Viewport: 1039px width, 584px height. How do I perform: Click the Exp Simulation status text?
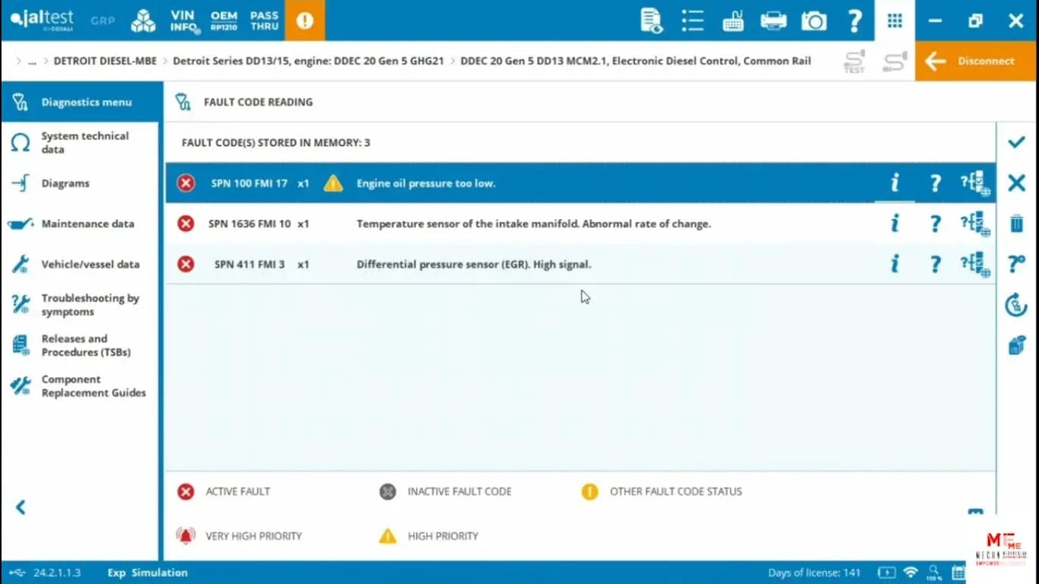tap(148, 573)
